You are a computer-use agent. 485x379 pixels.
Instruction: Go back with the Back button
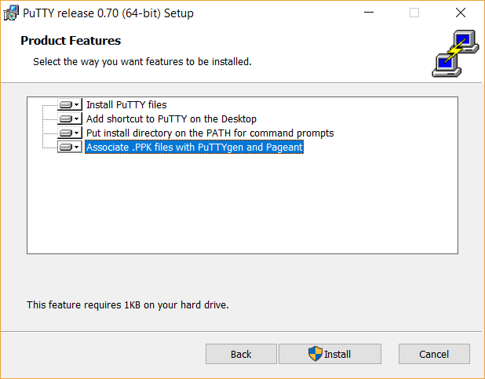click(x=241, y=354)
